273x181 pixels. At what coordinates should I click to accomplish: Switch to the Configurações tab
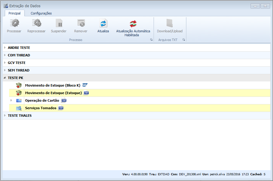(41, 13)
